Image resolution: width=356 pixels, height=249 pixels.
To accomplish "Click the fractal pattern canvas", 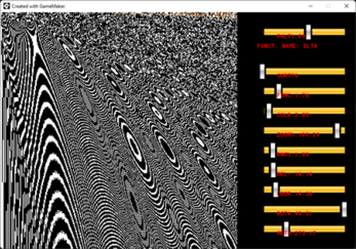I will click(x=119, y=130).
